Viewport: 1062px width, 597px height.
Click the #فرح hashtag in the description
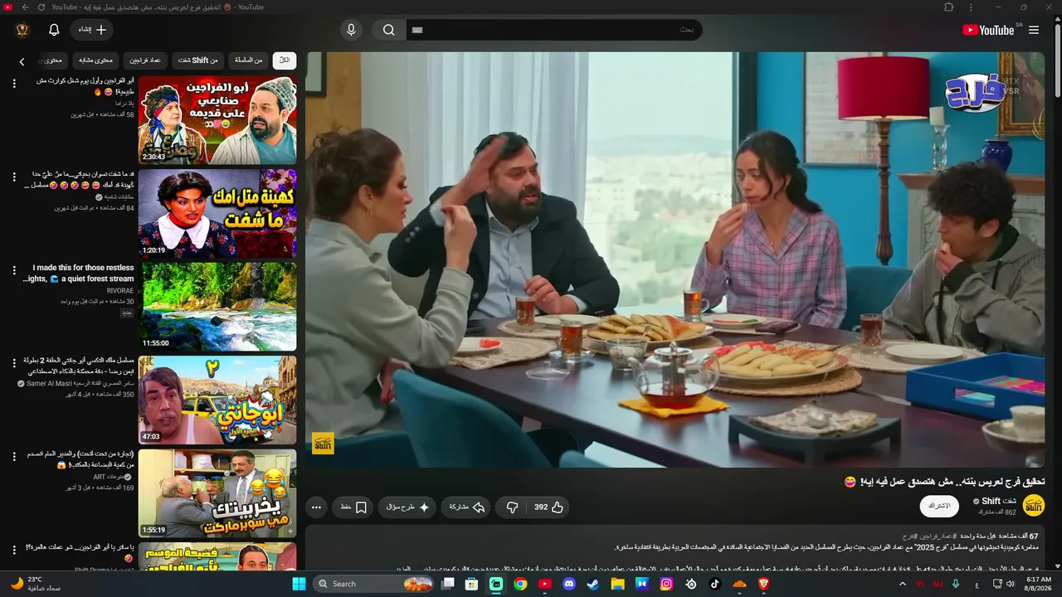[909, 536]
